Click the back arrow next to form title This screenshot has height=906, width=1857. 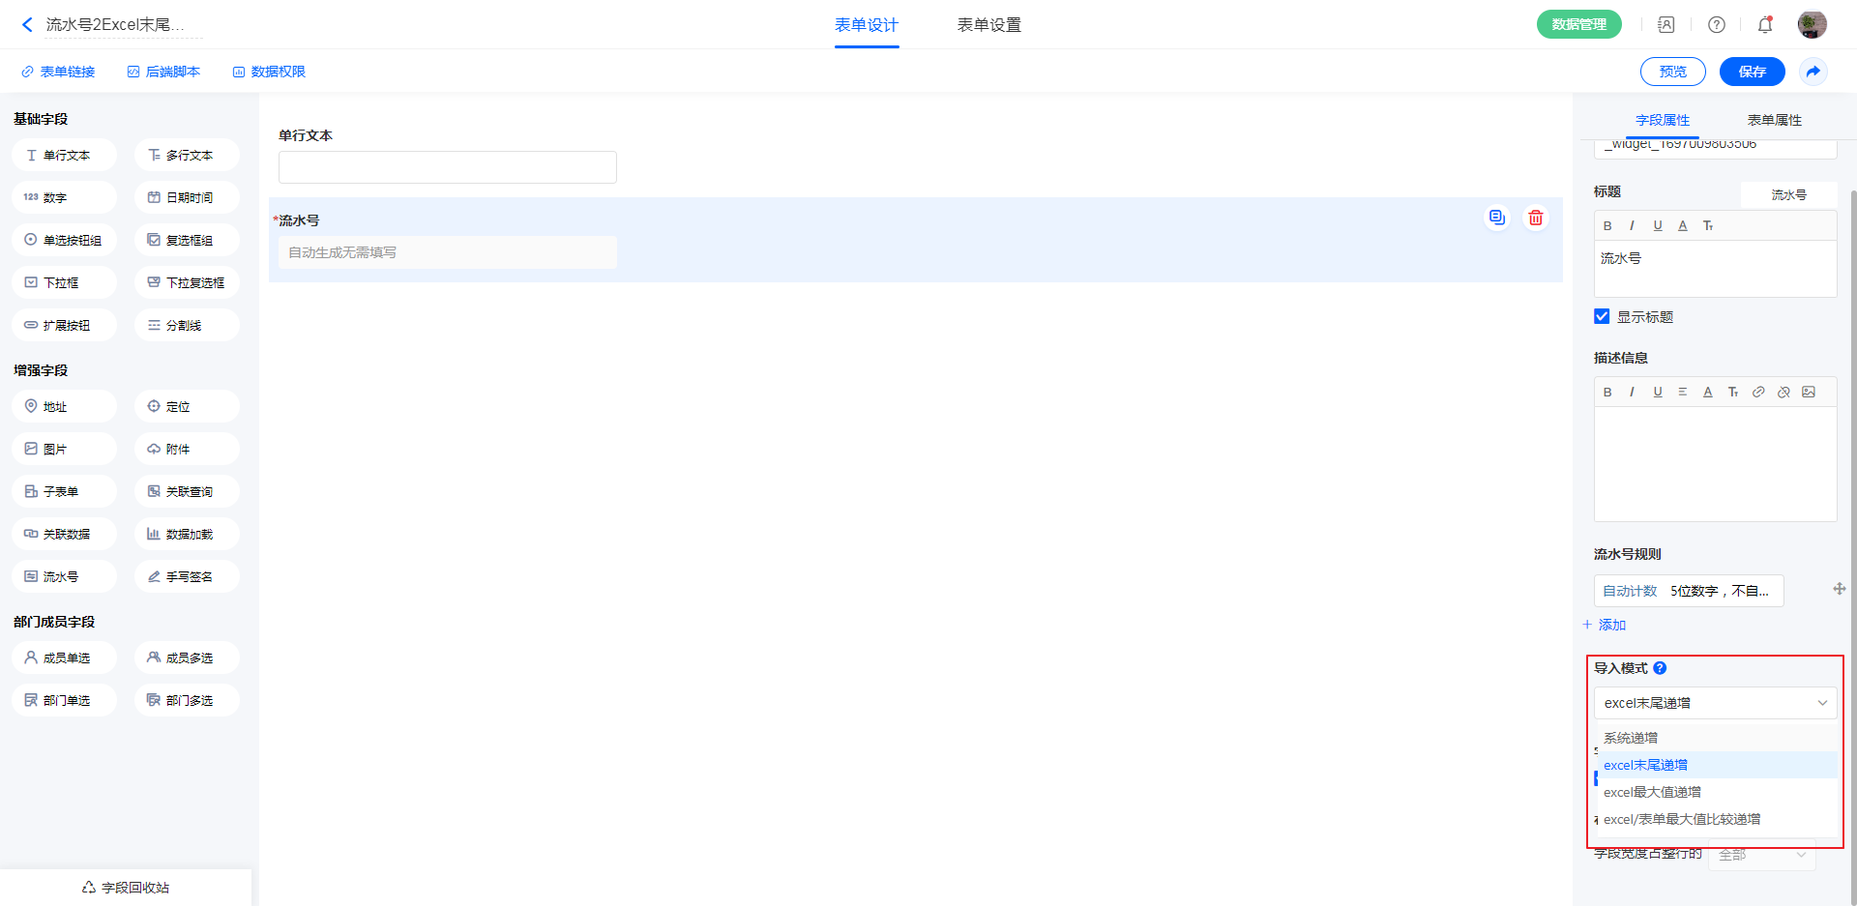pos(27,25)
